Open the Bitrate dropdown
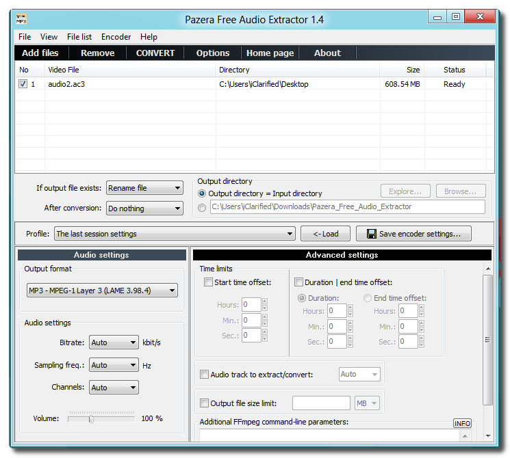510x458 pixels. point(114,342)
